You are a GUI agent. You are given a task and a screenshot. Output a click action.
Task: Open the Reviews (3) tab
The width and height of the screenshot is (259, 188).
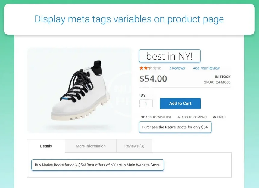pos(134,146)
